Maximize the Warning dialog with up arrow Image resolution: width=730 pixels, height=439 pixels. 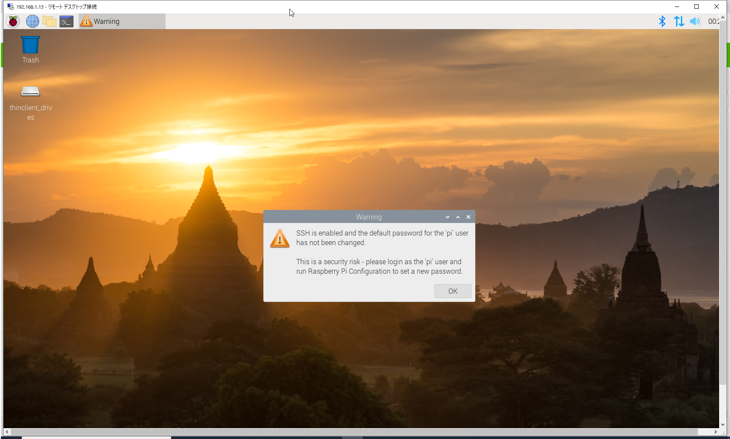pos(458,217)
